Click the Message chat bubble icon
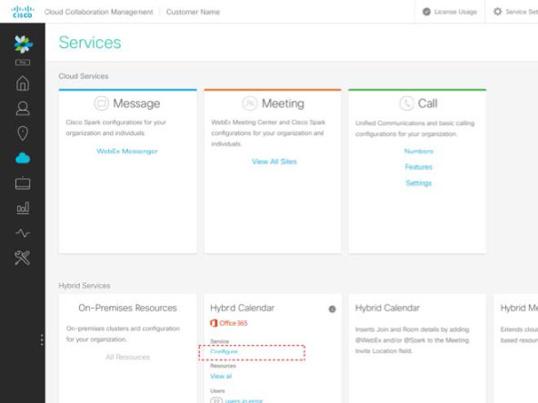Image resolution: width=538 pixels, height=403 pixels. (x=101, y=103)
